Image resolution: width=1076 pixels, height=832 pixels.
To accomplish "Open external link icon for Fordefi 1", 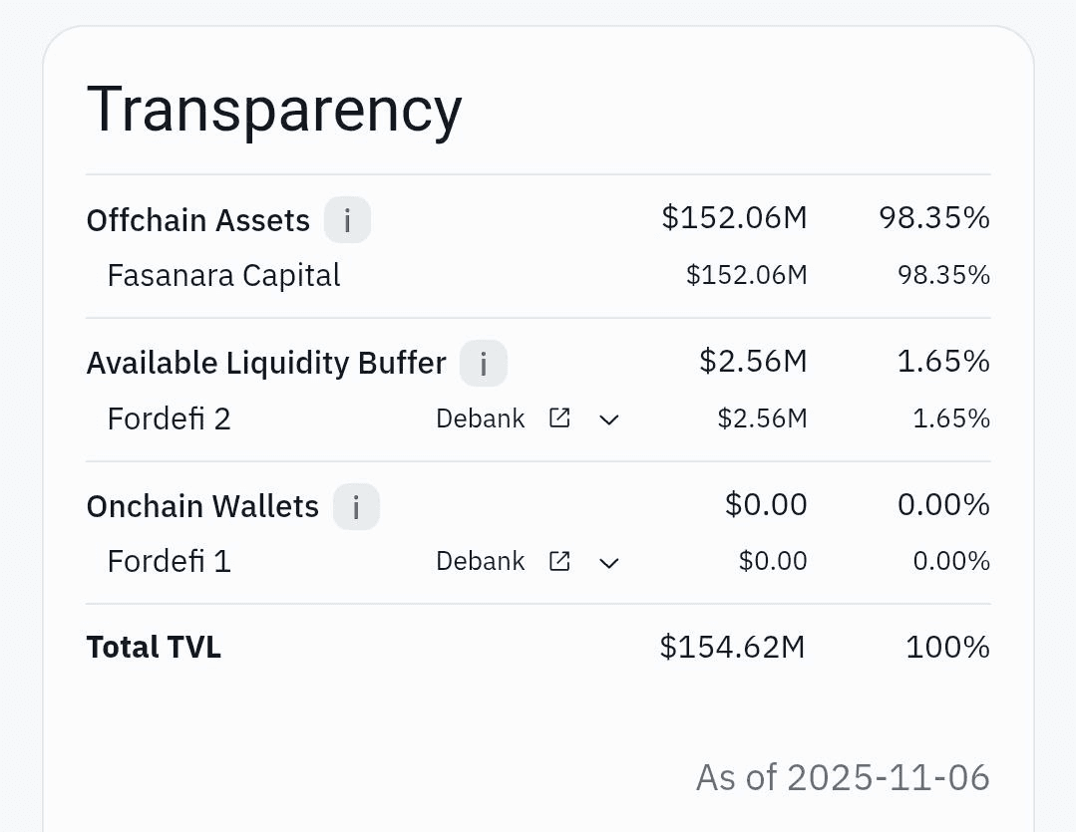I will pos(559,562).
